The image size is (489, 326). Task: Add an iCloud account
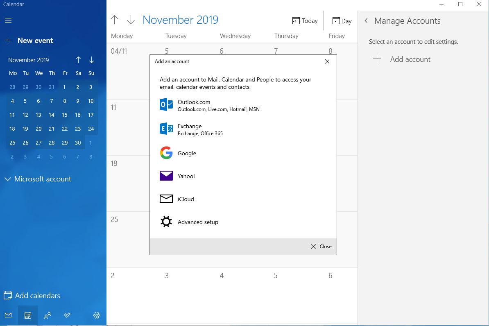(185, 199)
